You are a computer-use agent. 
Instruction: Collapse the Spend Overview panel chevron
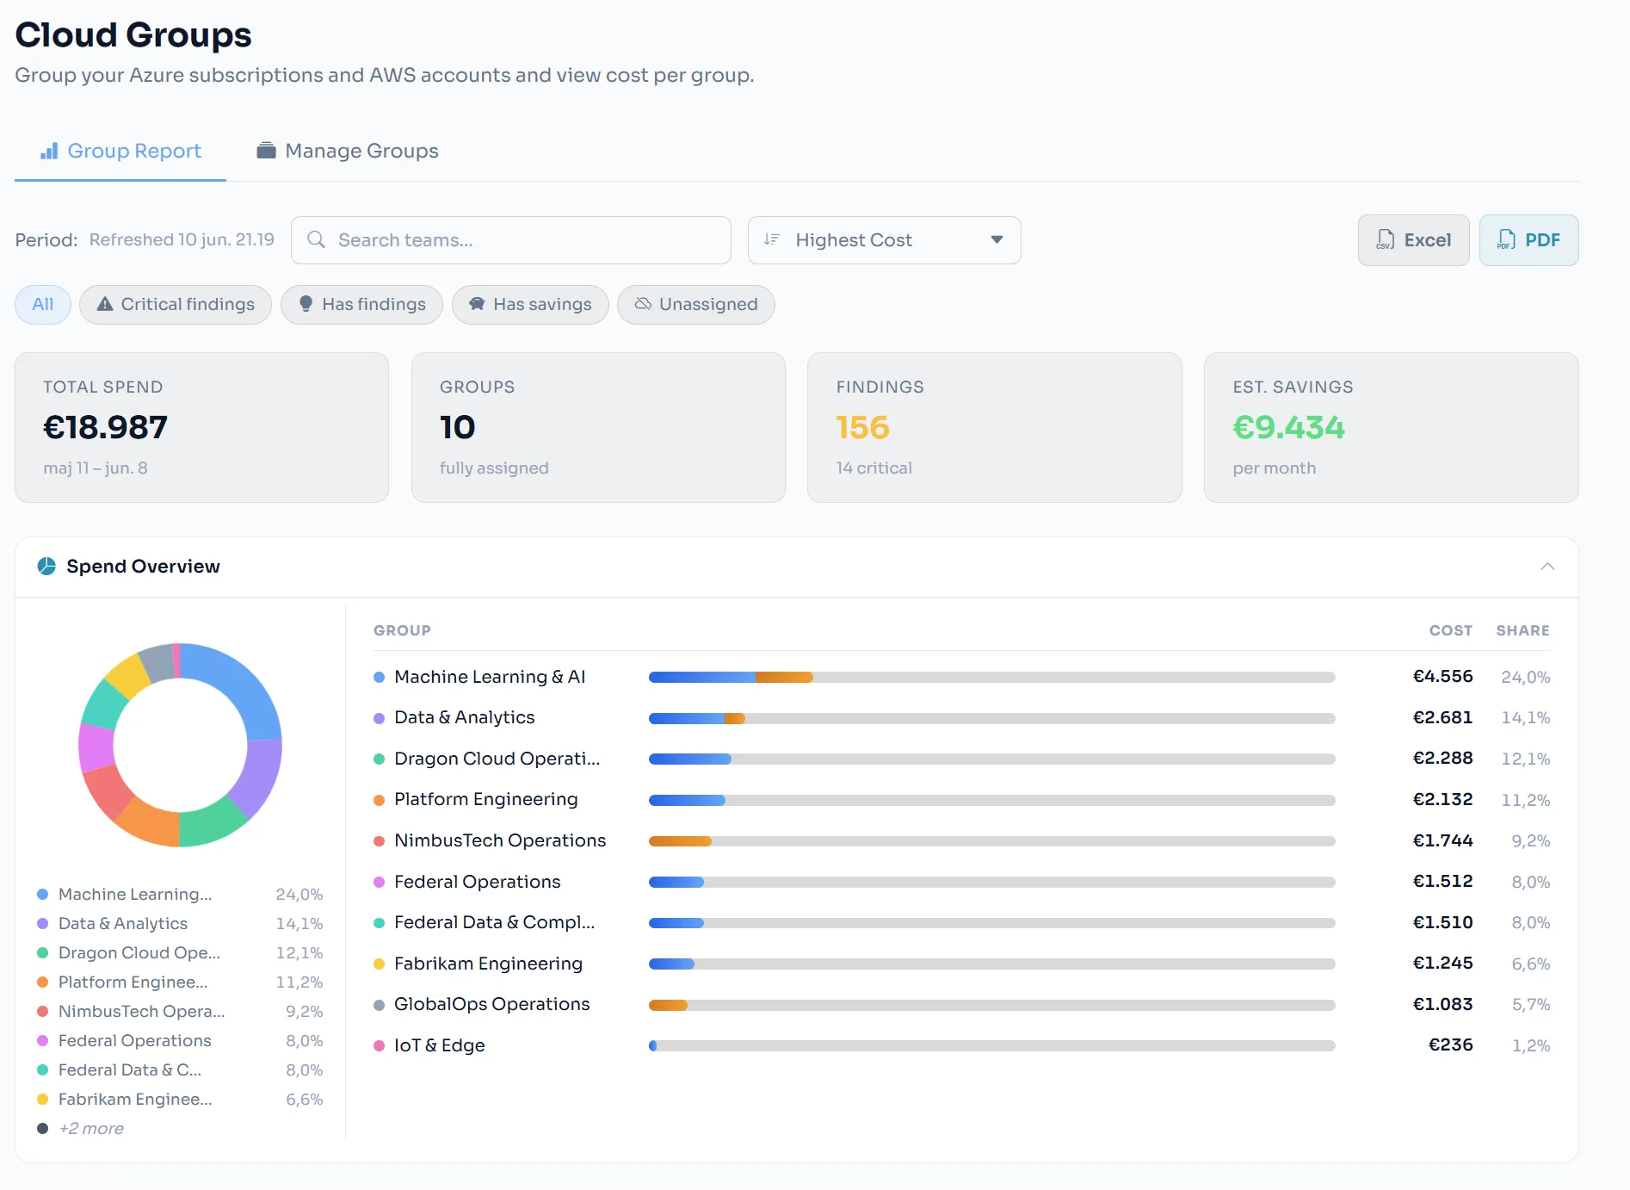point(1547,567)
